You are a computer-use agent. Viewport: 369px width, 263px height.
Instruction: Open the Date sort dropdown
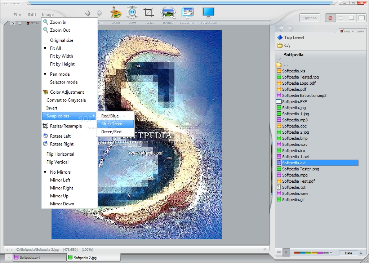click(x=348, y=253)
